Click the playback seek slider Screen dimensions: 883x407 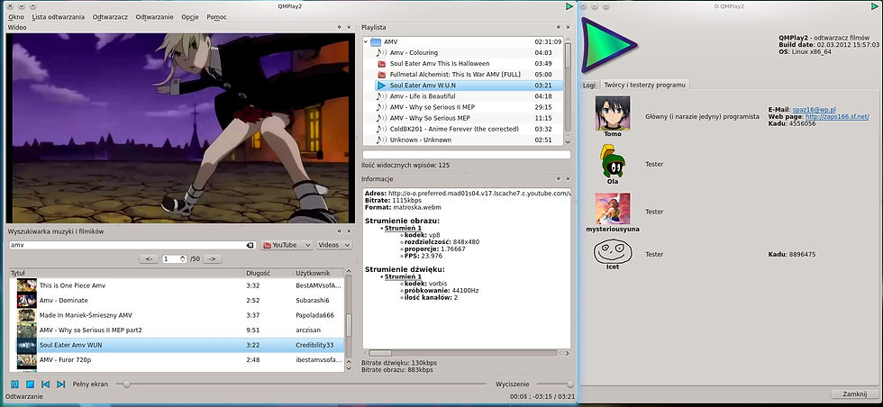(300, 384)
